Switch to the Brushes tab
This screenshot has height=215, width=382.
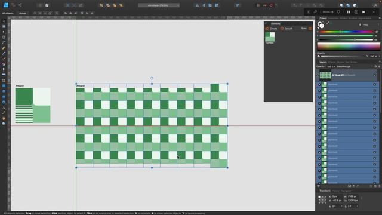click(353, 19)
